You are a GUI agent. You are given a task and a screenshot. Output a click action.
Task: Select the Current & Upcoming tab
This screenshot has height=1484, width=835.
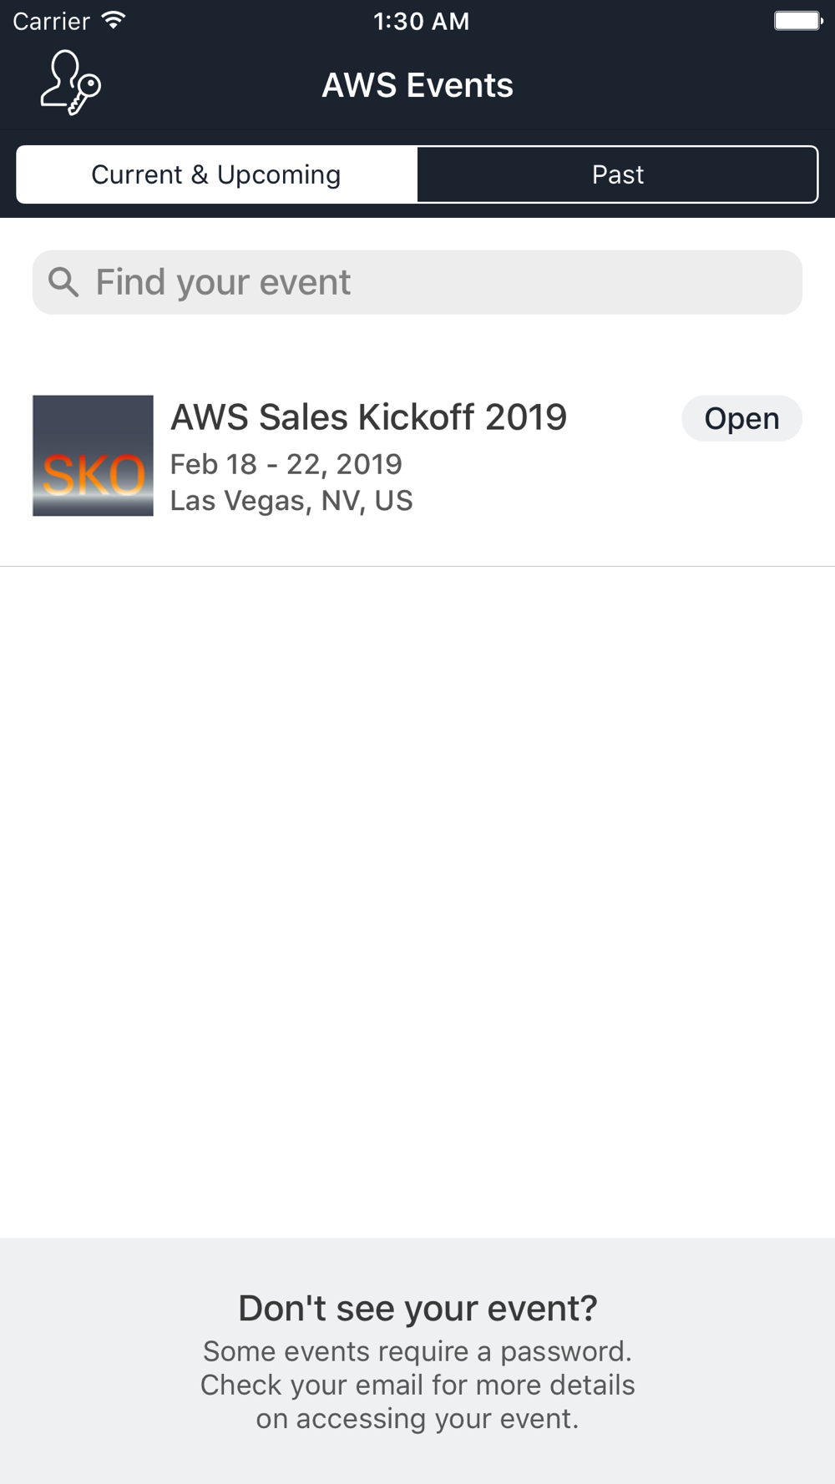coord(216,174)
